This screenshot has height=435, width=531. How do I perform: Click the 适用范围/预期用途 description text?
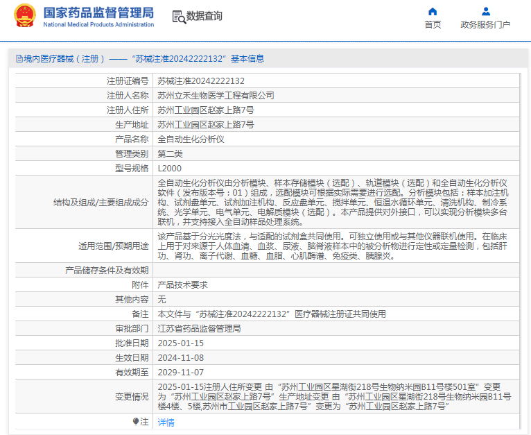pos(332,246)
